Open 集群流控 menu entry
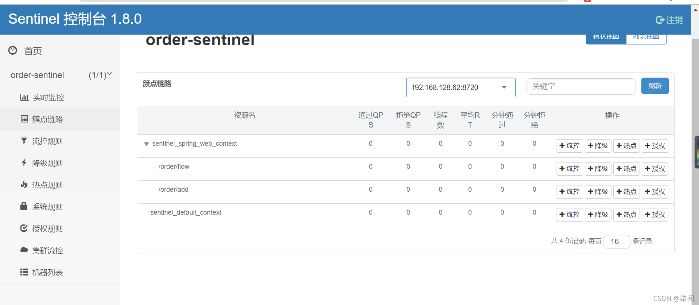 click(60, 250)
